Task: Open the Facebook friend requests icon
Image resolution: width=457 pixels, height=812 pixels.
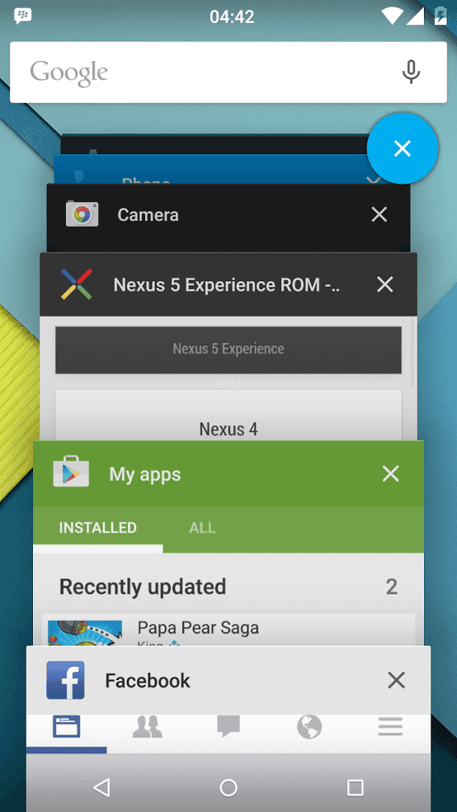Action: (x=147, y=726)
